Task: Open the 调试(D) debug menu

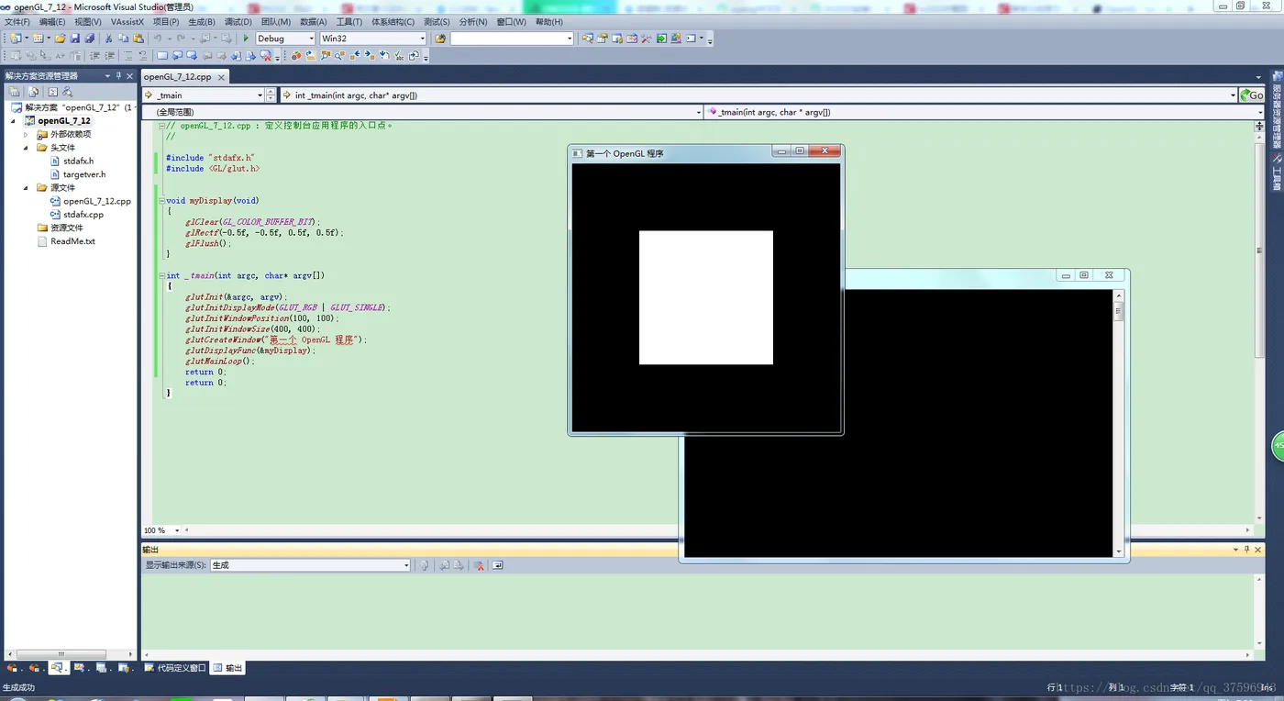Action: click(x=238, y=22)
